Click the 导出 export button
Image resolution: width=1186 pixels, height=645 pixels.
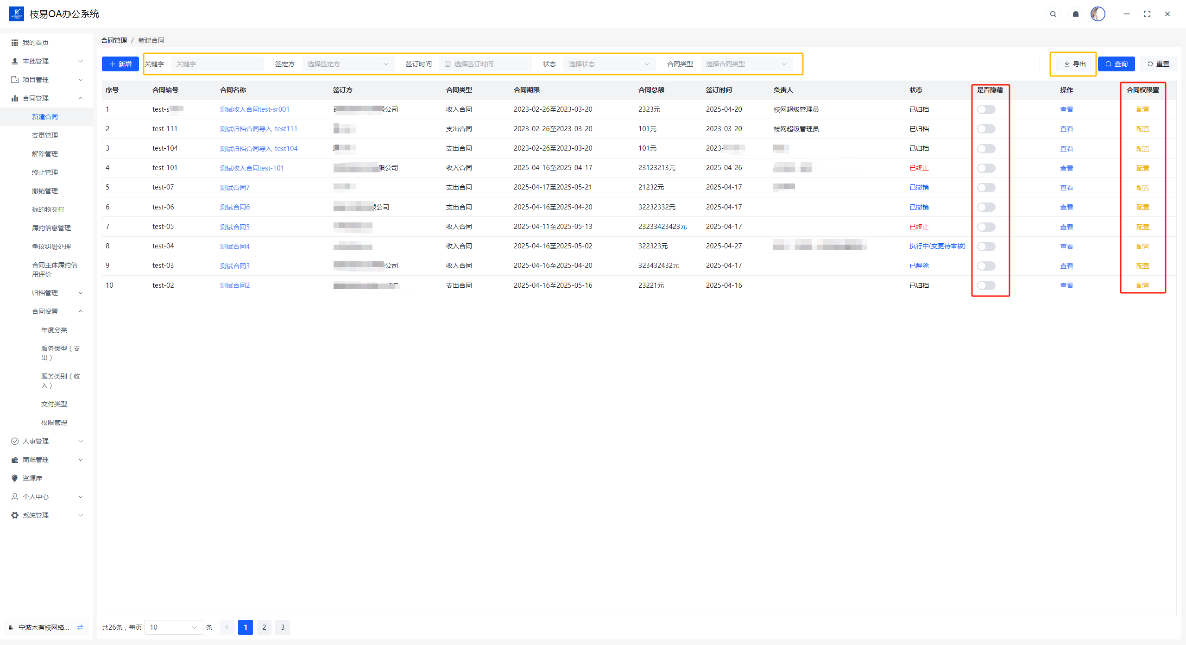[x=1074, y=64]
